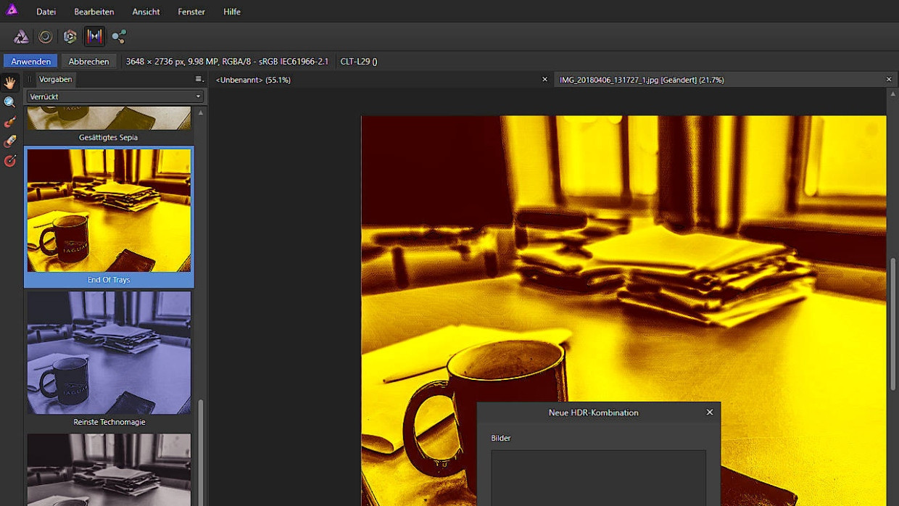Open the Bearbeiten menu
Viewport: 899px width, 506px height.
point(94,12)
